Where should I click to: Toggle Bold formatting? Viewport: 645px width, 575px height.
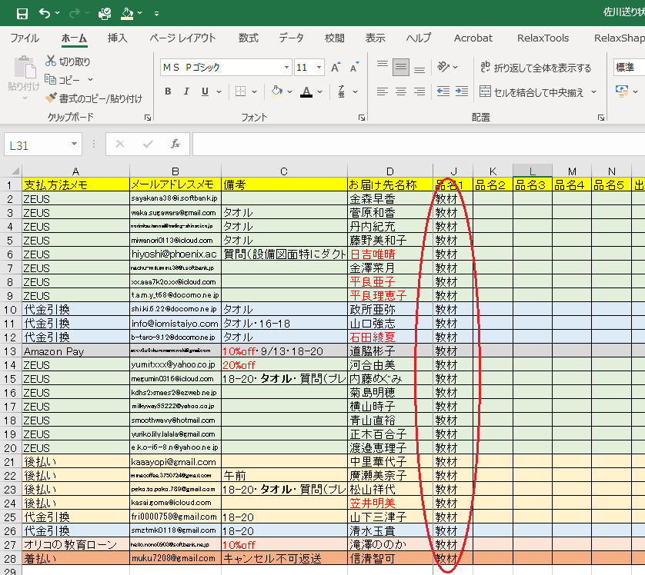(x=168, y=91)
